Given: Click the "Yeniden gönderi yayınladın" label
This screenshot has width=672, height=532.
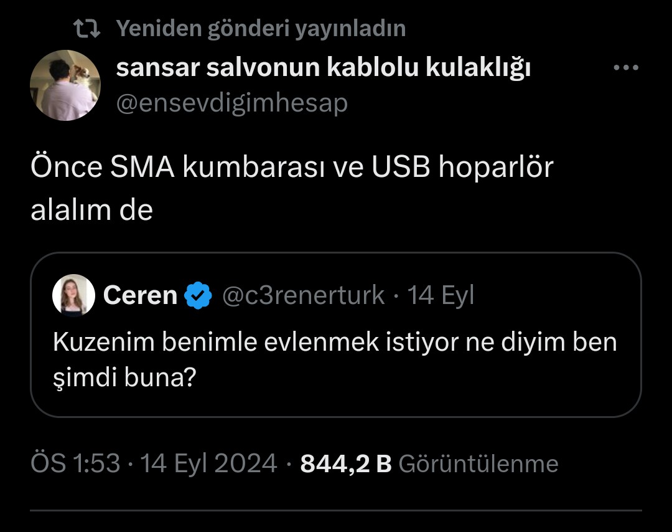Looking at the screenshot, I should pyautogui.click(x=261, y=28).
